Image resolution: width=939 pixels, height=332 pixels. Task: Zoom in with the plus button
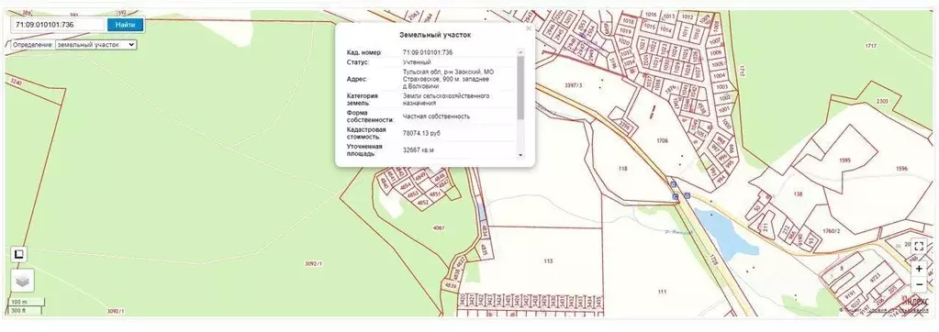[919, 270]
